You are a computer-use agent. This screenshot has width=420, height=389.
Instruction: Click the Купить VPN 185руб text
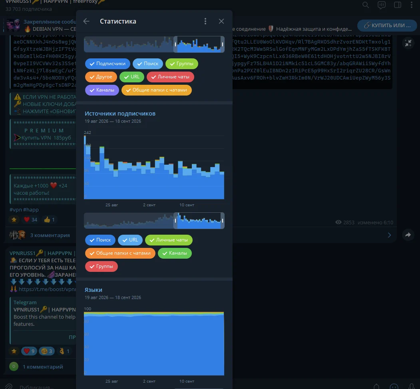coord(46,138)
